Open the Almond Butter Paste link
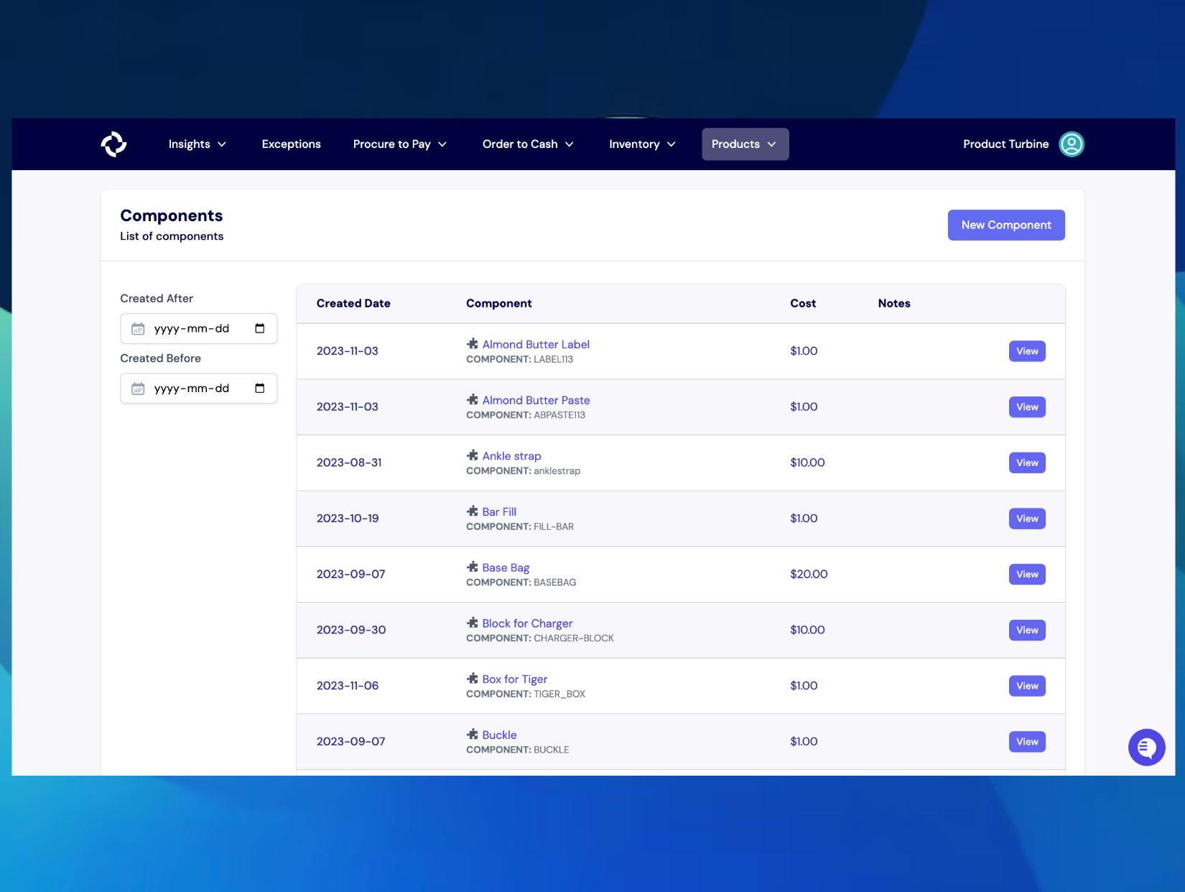 pyautogui.click(x=536, y=400)
